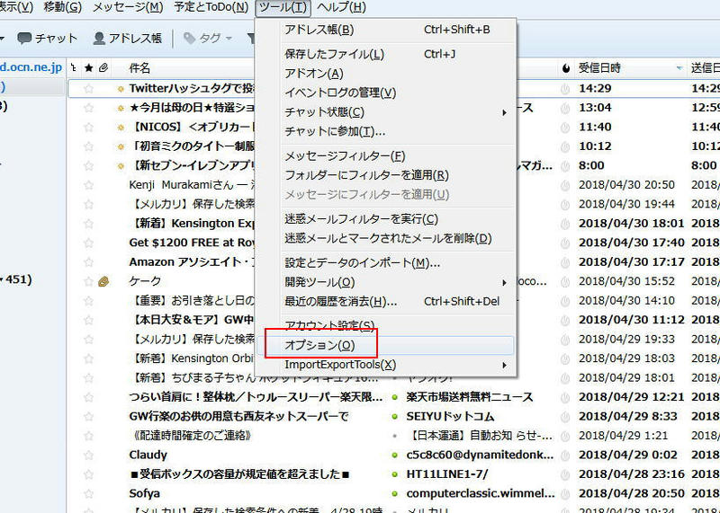Sort by star column header
The width and height of the screenshot is (720, 513).
[88, 68]
